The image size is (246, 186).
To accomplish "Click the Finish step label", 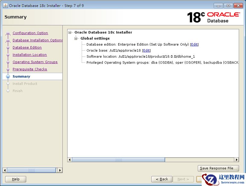I will (x=17, y=91).
